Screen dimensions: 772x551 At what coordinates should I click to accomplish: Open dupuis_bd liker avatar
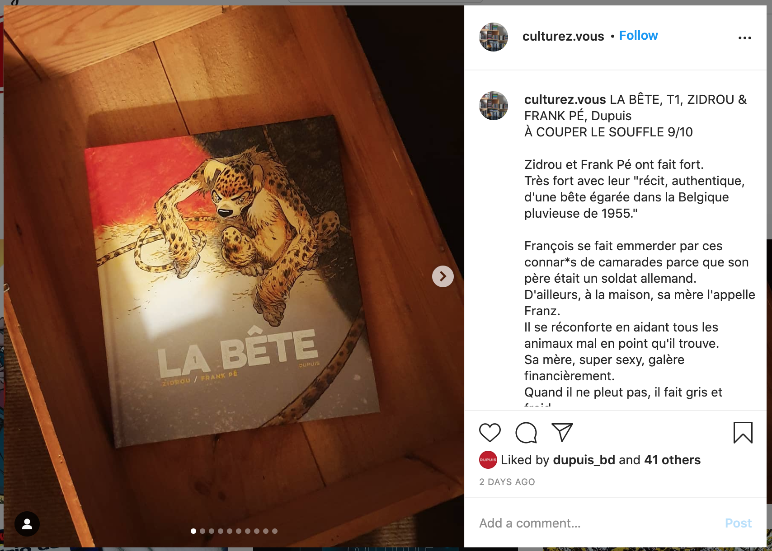click(x=488, y=460)
